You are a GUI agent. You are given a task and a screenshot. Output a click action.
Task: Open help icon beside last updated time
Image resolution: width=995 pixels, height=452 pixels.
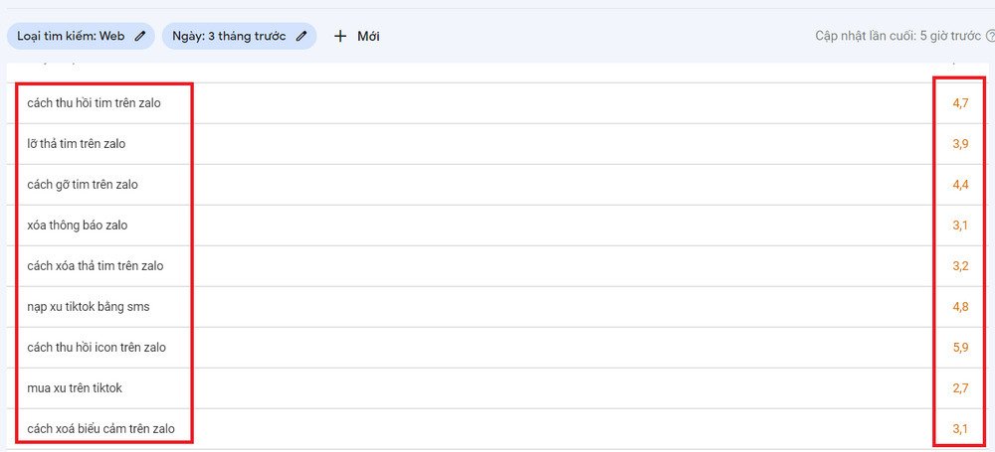[x=989, y=37]
